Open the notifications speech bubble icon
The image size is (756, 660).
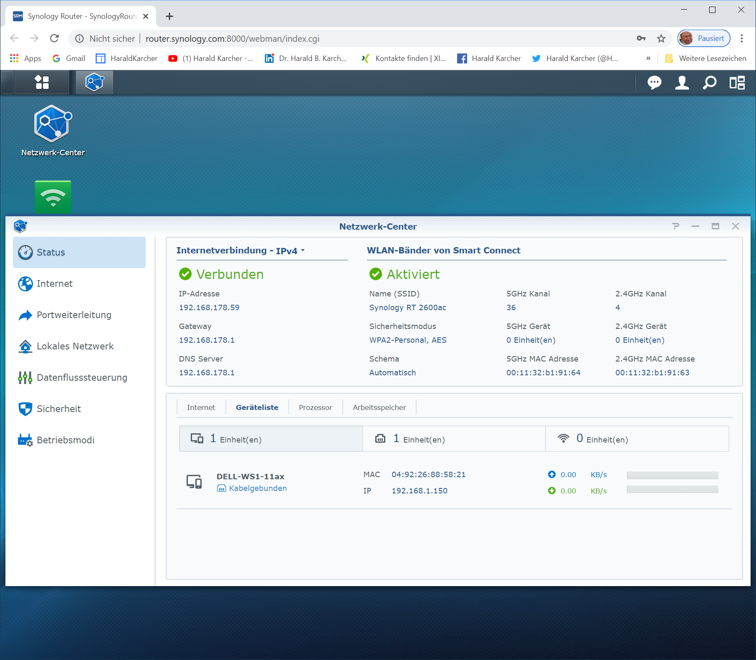point(654,83)
